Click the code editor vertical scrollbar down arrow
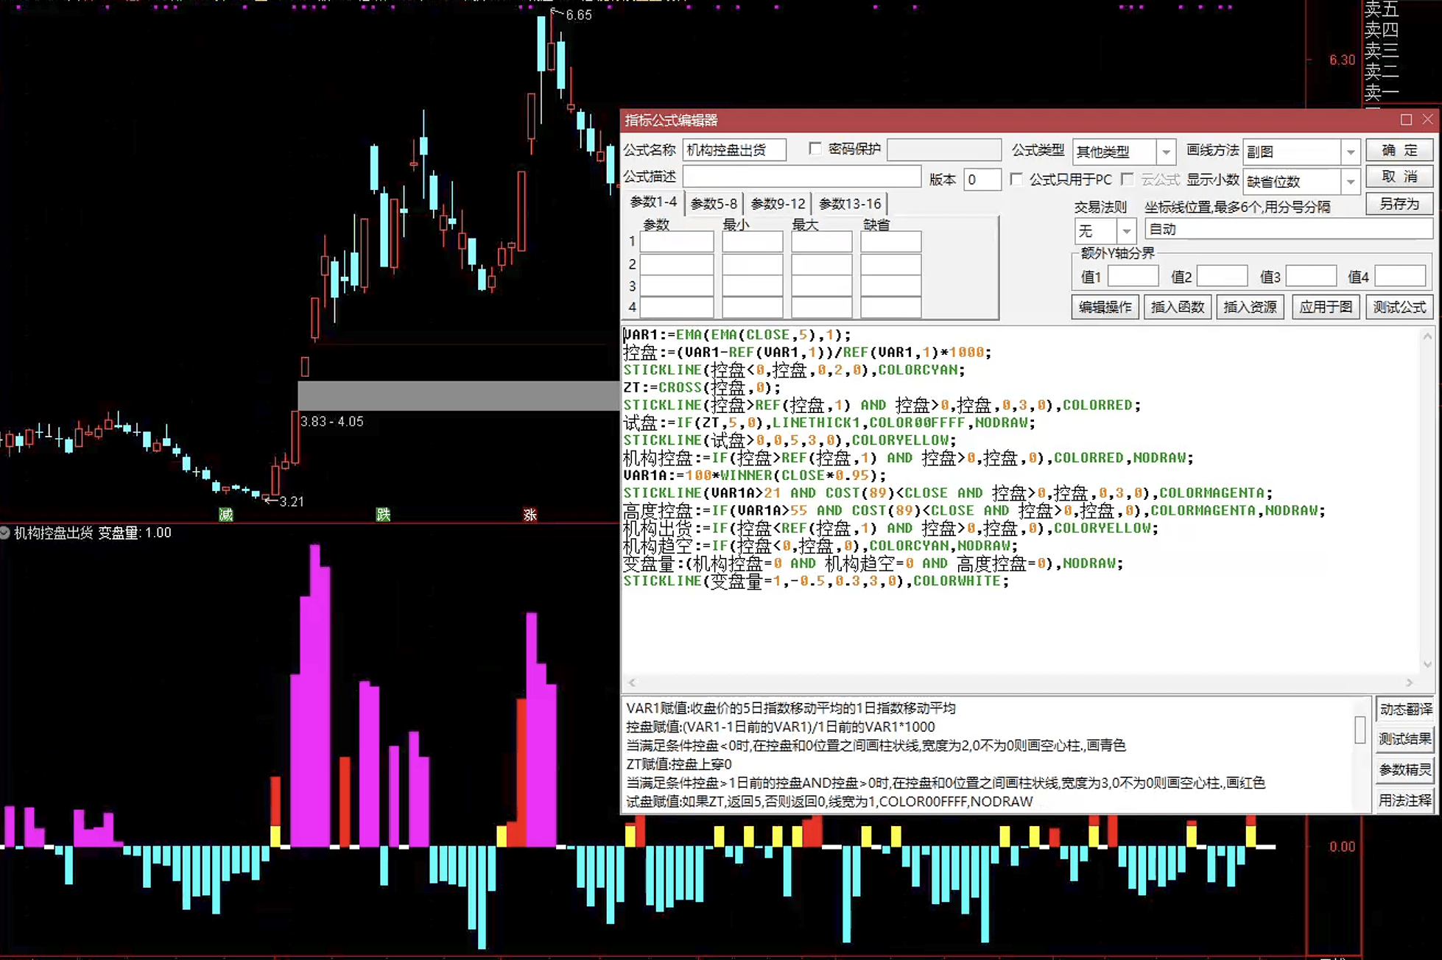1442x960 pixels. pyautogui.click(x=1427, y=664)
